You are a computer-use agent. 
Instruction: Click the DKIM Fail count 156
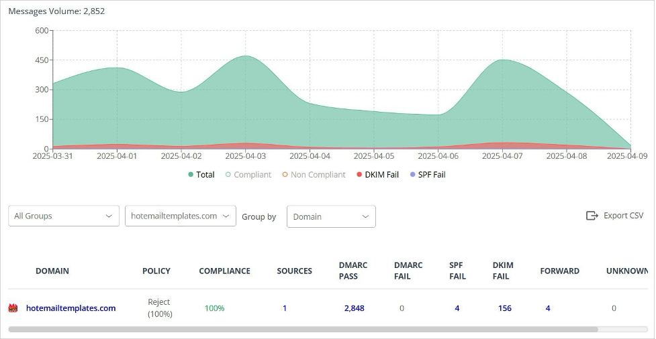pos(504,308)
